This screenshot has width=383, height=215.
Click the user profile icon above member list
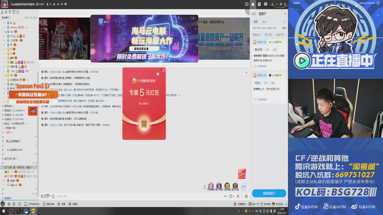point(2,12)
